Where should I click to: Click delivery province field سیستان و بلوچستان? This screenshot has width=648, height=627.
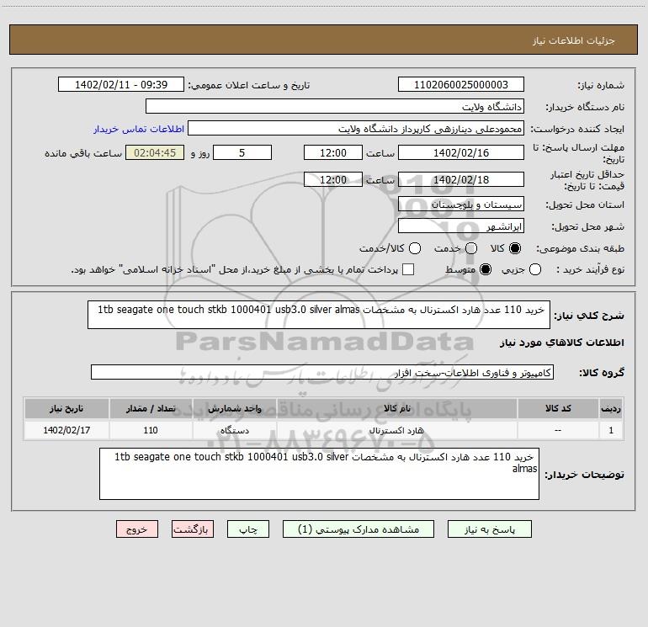(461, 205)
